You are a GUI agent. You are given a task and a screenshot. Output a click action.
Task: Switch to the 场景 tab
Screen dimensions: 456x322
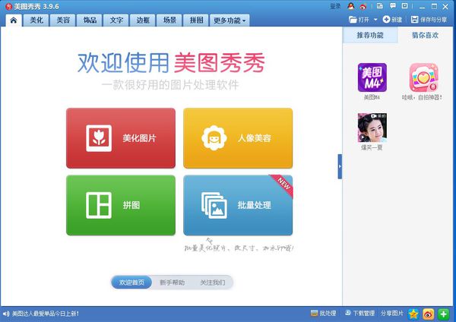pyautogui.click(x=169, y=21)
